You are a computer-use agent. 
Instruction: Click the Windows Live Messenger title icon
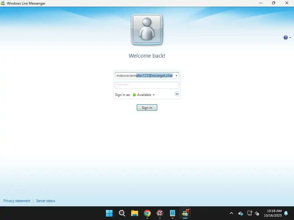tap(3, 3)
